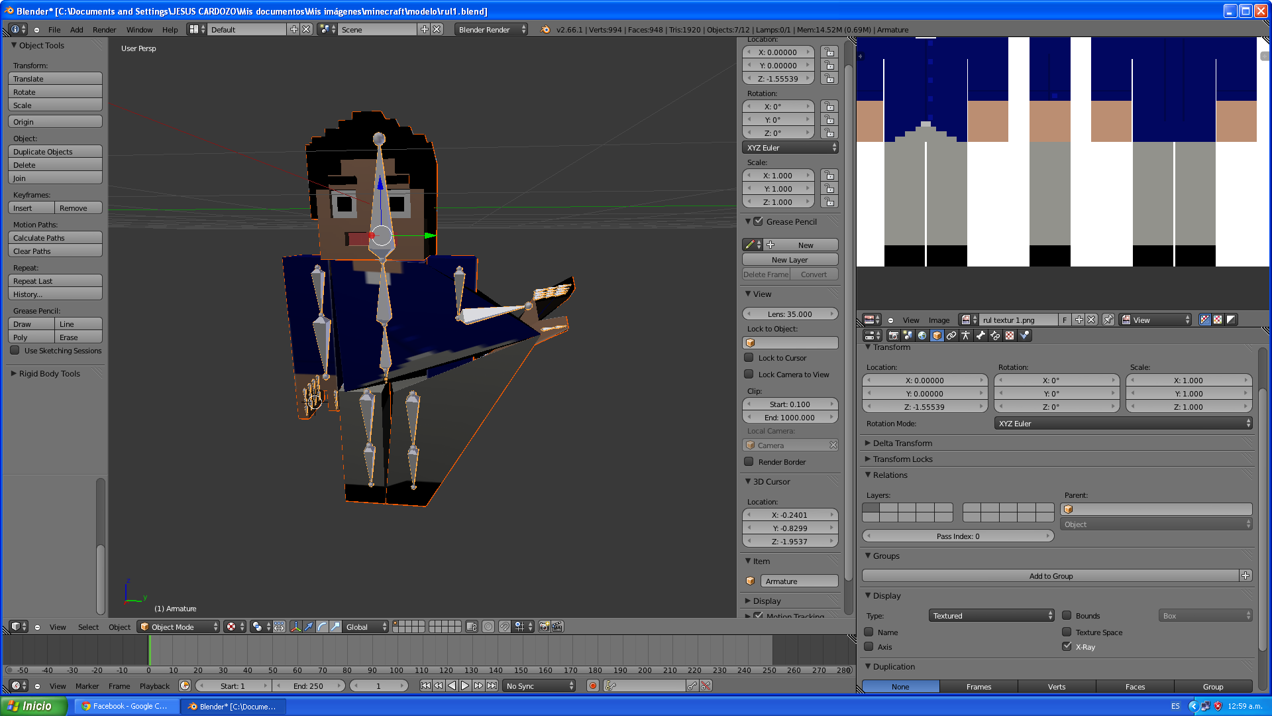This screenshot has width=1272, height=716.
Task: Open the World properties globe tab
Action: pos(922,335)
